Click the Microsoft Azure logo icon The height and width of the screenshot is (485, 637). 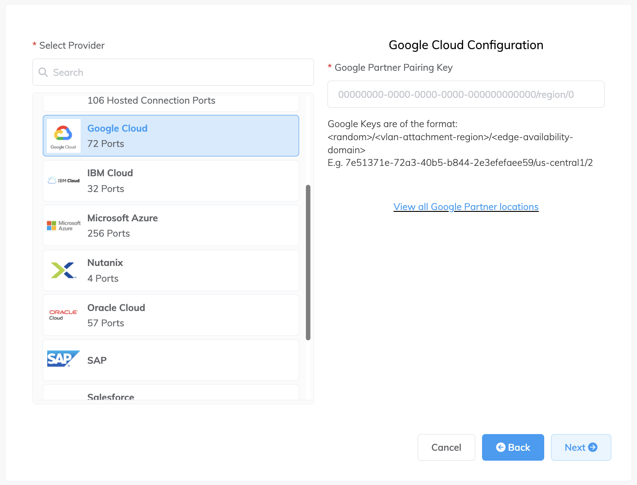tap(64, 225)
